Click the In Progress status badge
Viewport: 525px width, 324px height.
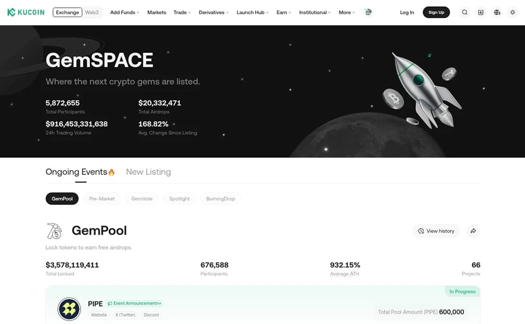click(462, 291)
